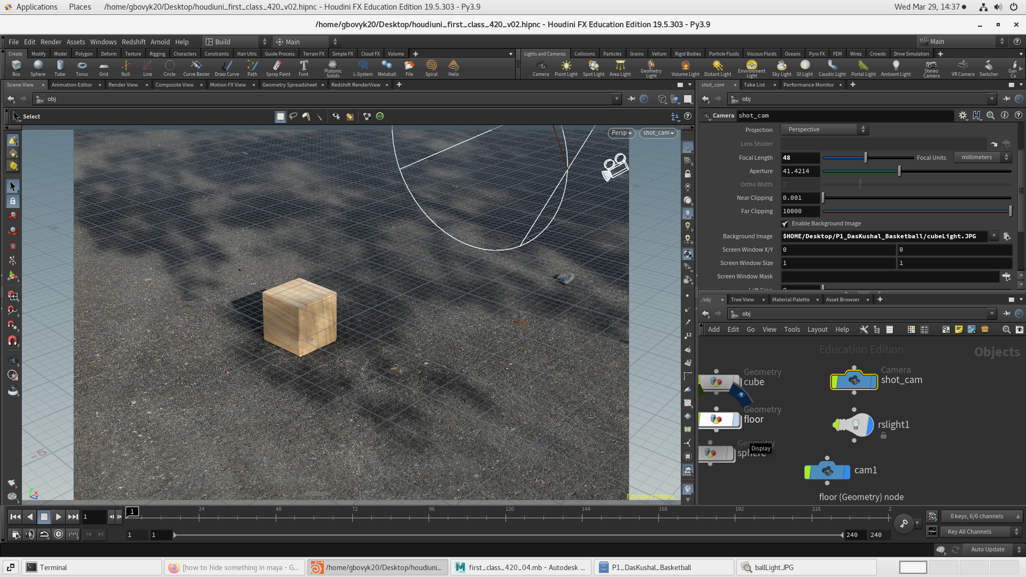The height and width of the screenshot is (577, 1026).
Task: Open the Main radial menu dropdown
Action: (306, 42)
